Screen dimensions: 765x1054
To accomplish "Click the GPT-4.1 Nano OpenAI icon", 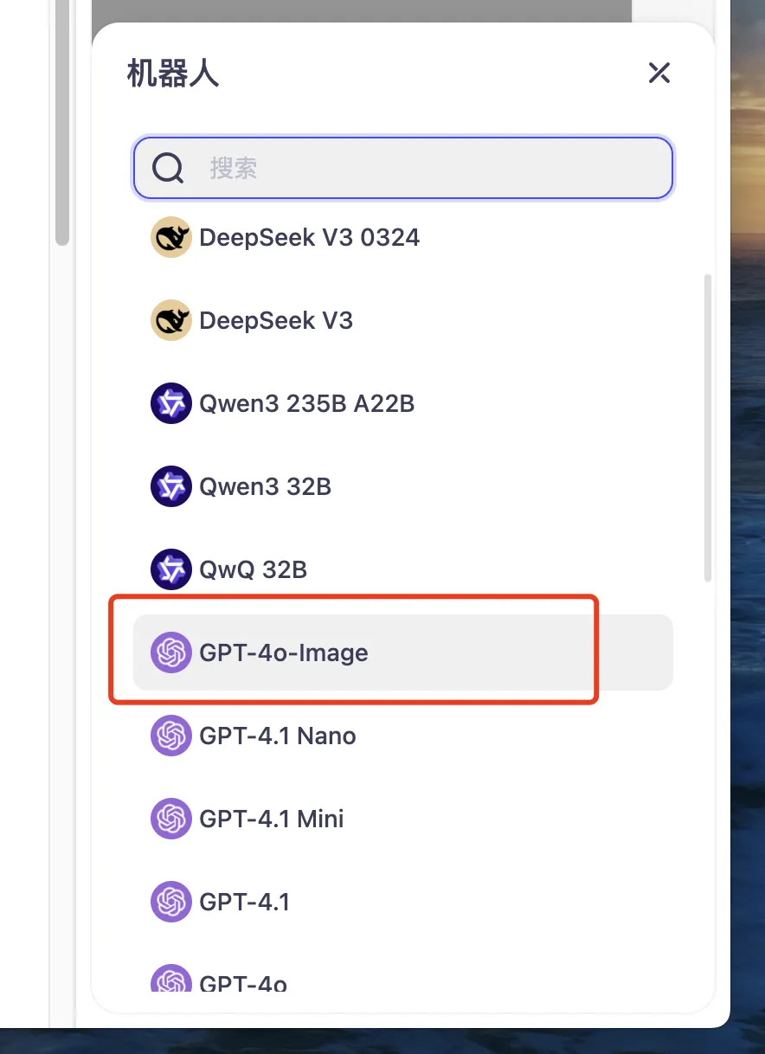I will pos(171,736).
